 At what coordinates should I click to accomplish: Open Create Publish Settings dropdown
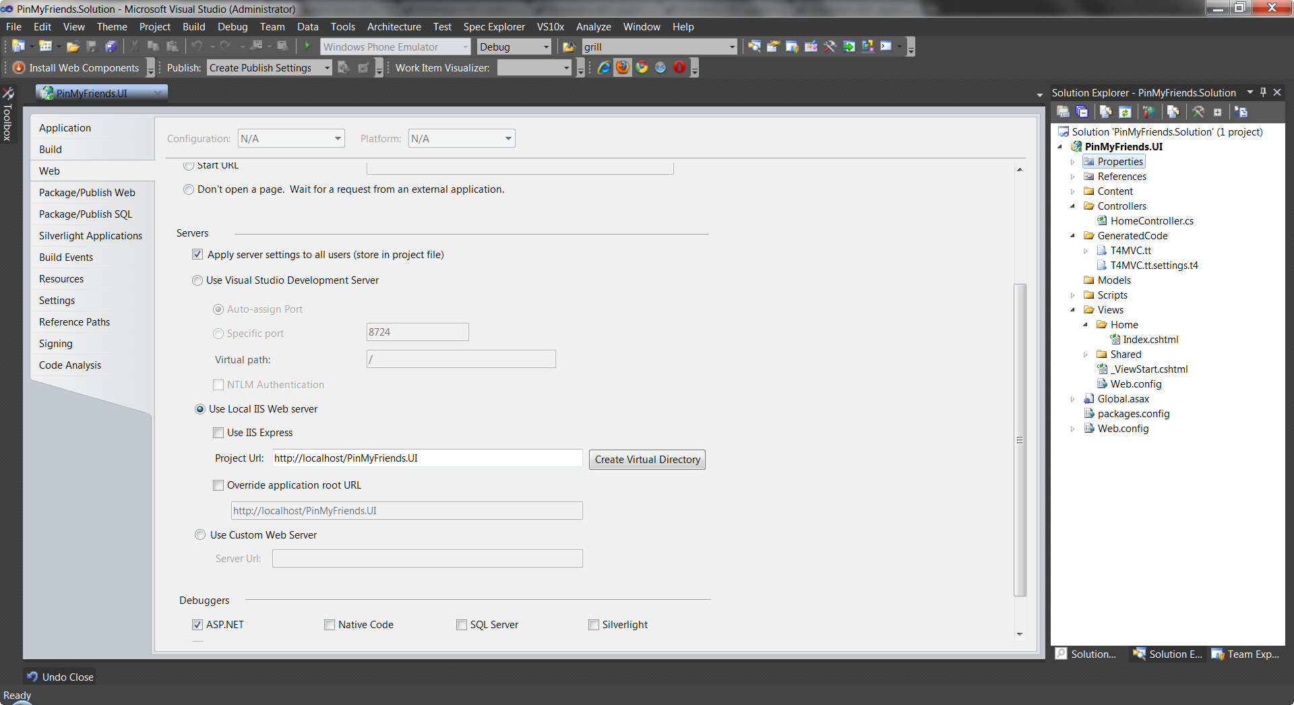coord(270,67)
